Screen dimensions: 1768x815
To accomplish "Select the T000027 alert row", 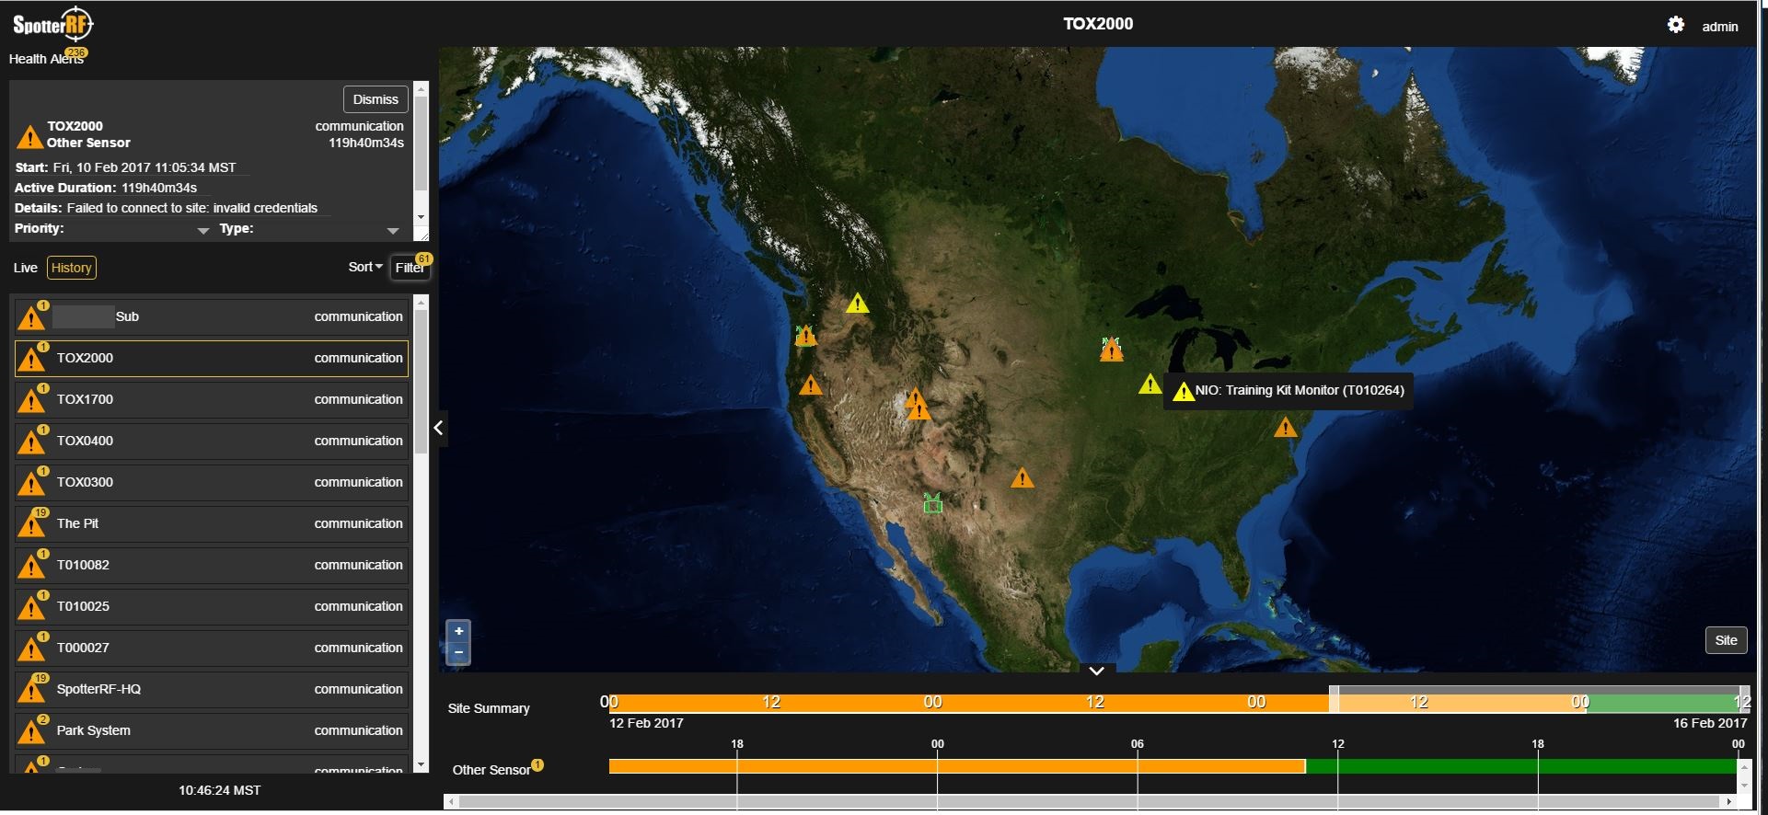I will click(x=212, y=648).
